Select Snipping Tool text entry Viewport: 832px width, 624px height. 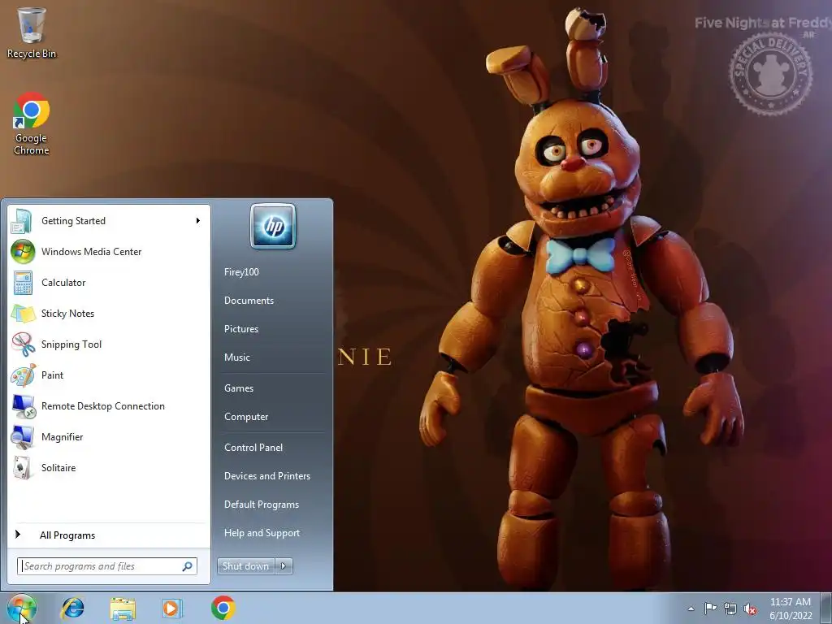(71, 344)
